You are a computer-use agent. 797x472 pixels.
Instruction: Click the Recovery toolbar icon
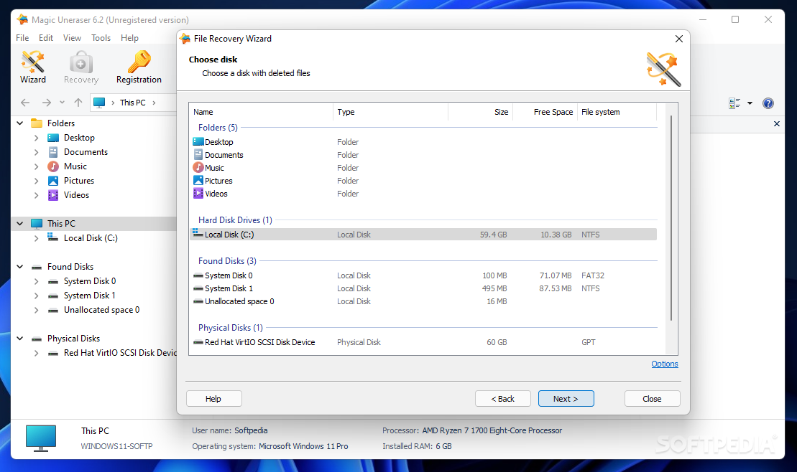[x=80, y=67]
